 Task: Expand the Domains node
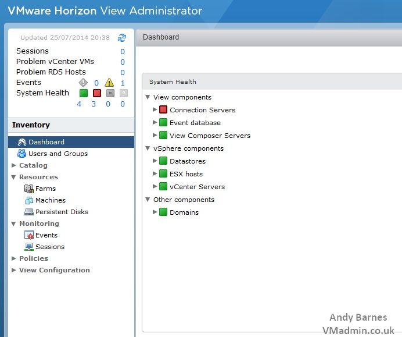(155, 212)
